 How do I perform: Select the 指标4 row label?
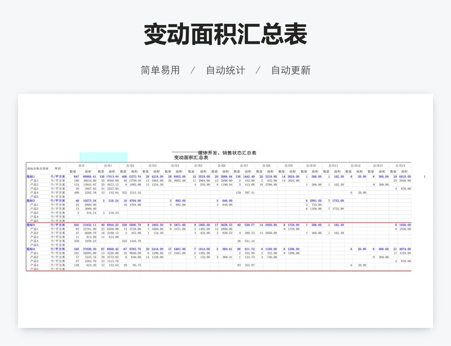[x=31, y=249]
